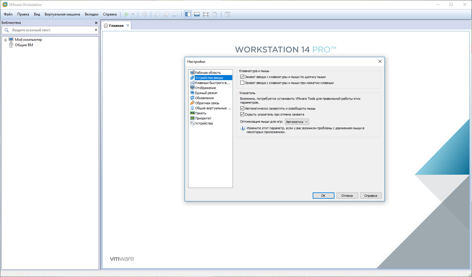The image size is (472, 277).
Task: Open the mouse optimization for games dropdown
Action: [x=297, y=122]
